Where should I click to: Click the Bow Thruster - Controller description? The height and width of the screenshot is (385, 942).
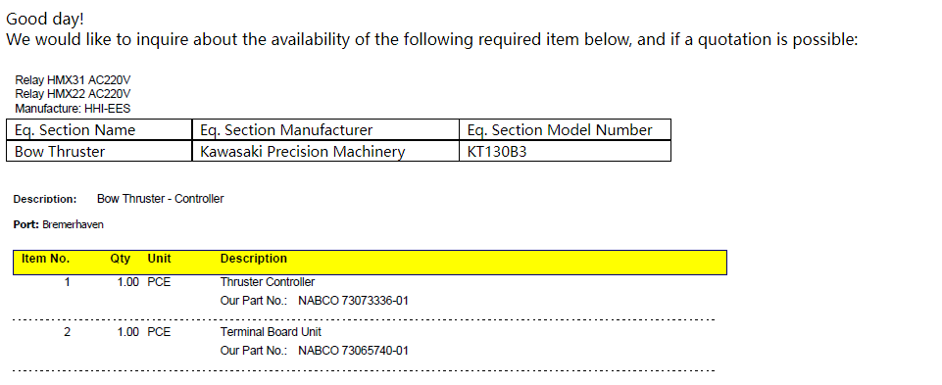tap(161, 199)
